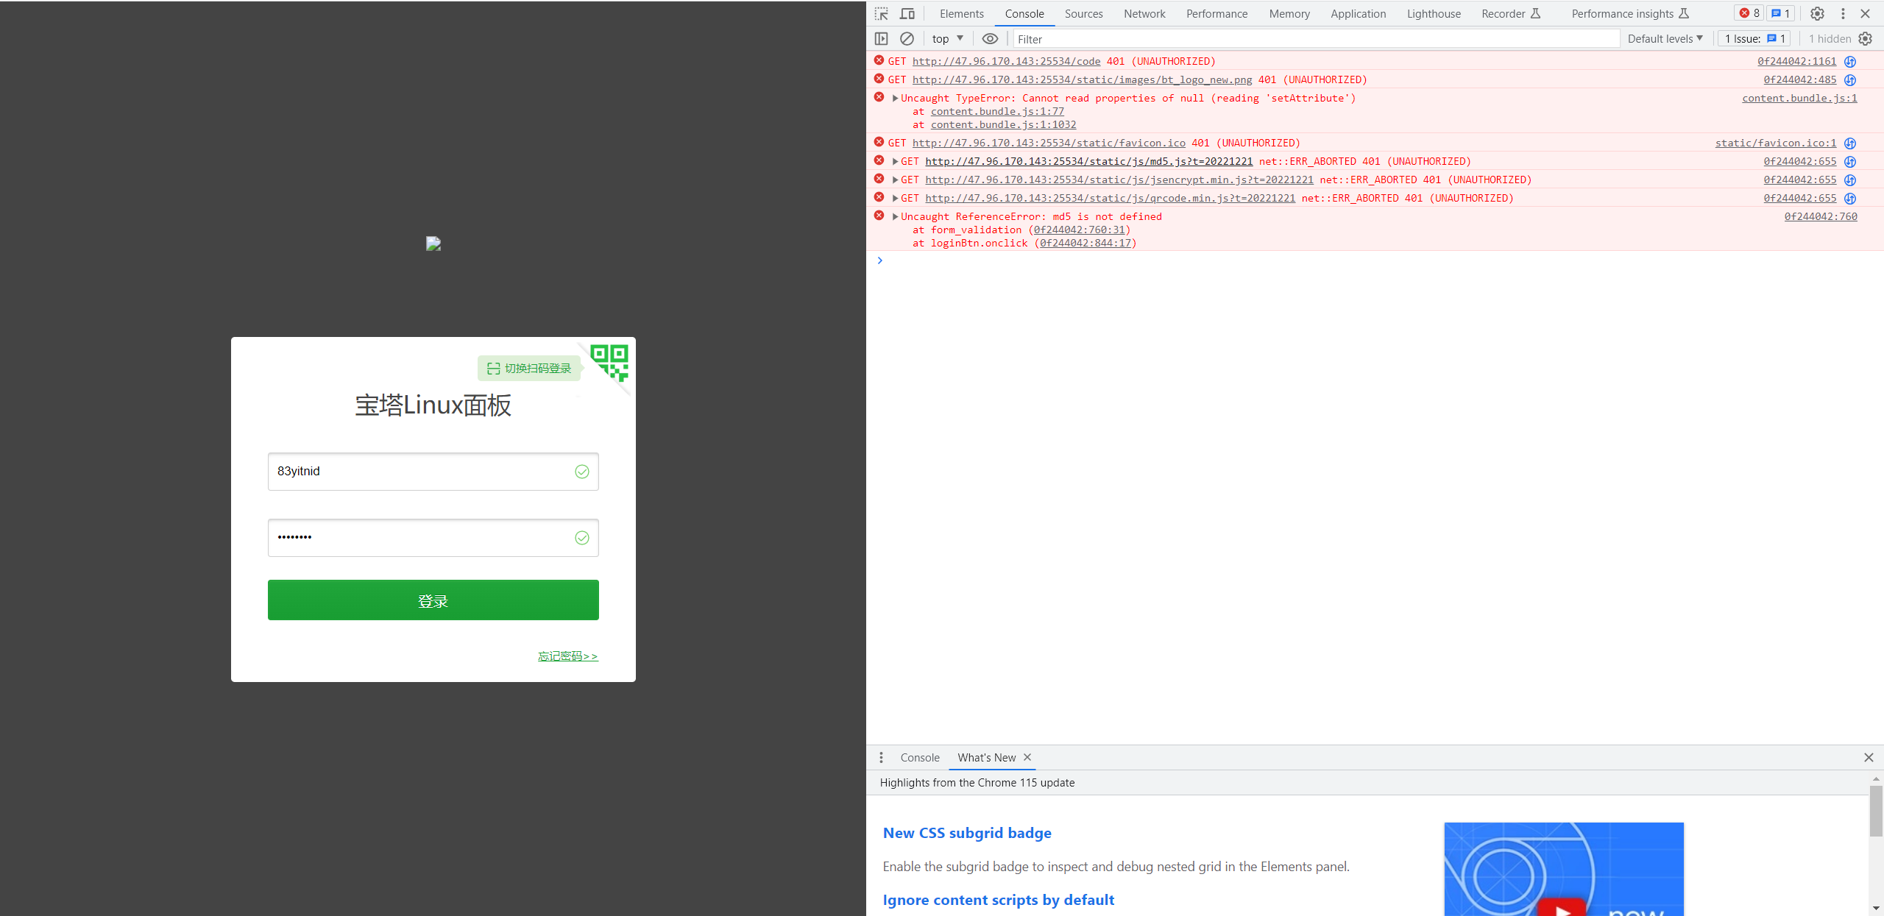Click the username field containing 83yitnid
Viewport: 1884px width, 916px height.
pyautogui.click(x=433, y=472)
